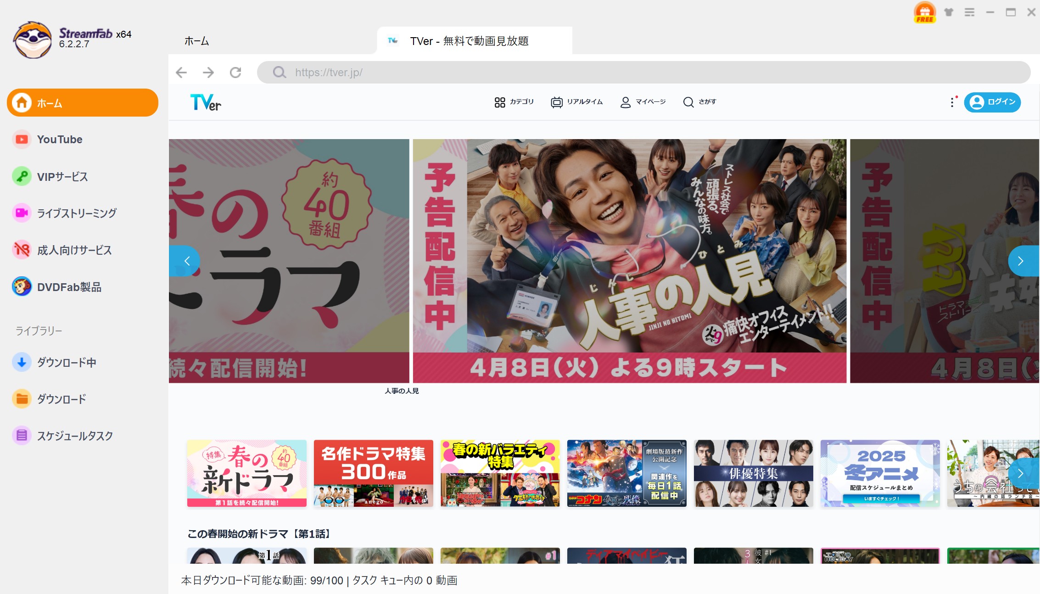Image resolution: width=1040 pixels, height=594 pixels.
Task: Click the 人事の人見 caption text
Action: click(402, 391)
